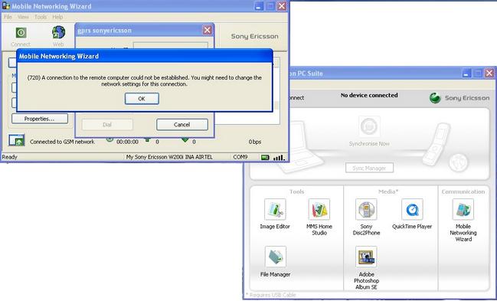This screenshot has height=301, width=497.
Task: Open the File Manager tool
Action: [276, 257]
